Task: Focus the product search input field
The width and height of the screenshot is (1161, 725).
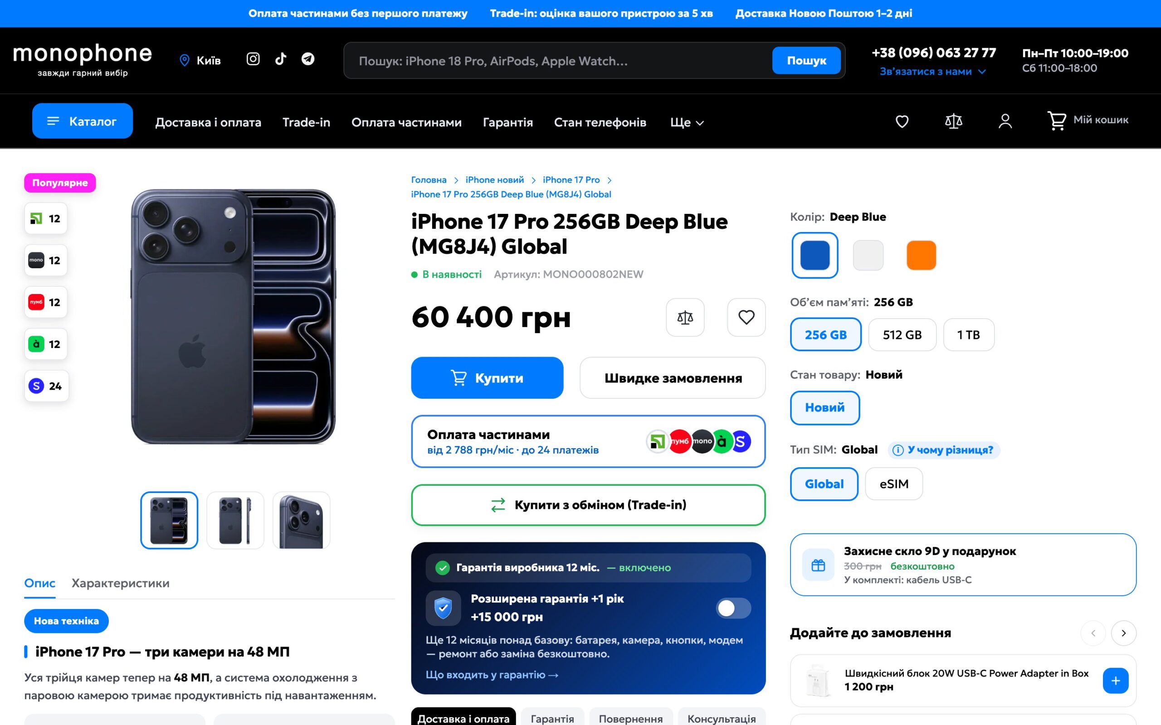Action: (x=559, y=61)
